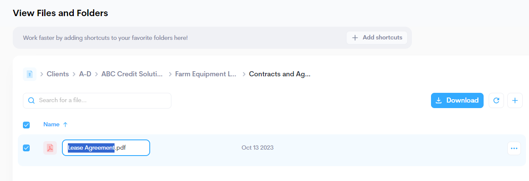
Task: Click the Add shortcuts button
Action: pos(377,38)
